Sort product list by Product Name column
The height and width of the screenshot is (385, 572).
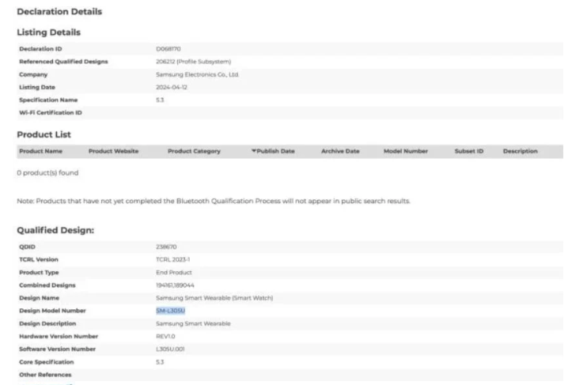tap(40, 151)
